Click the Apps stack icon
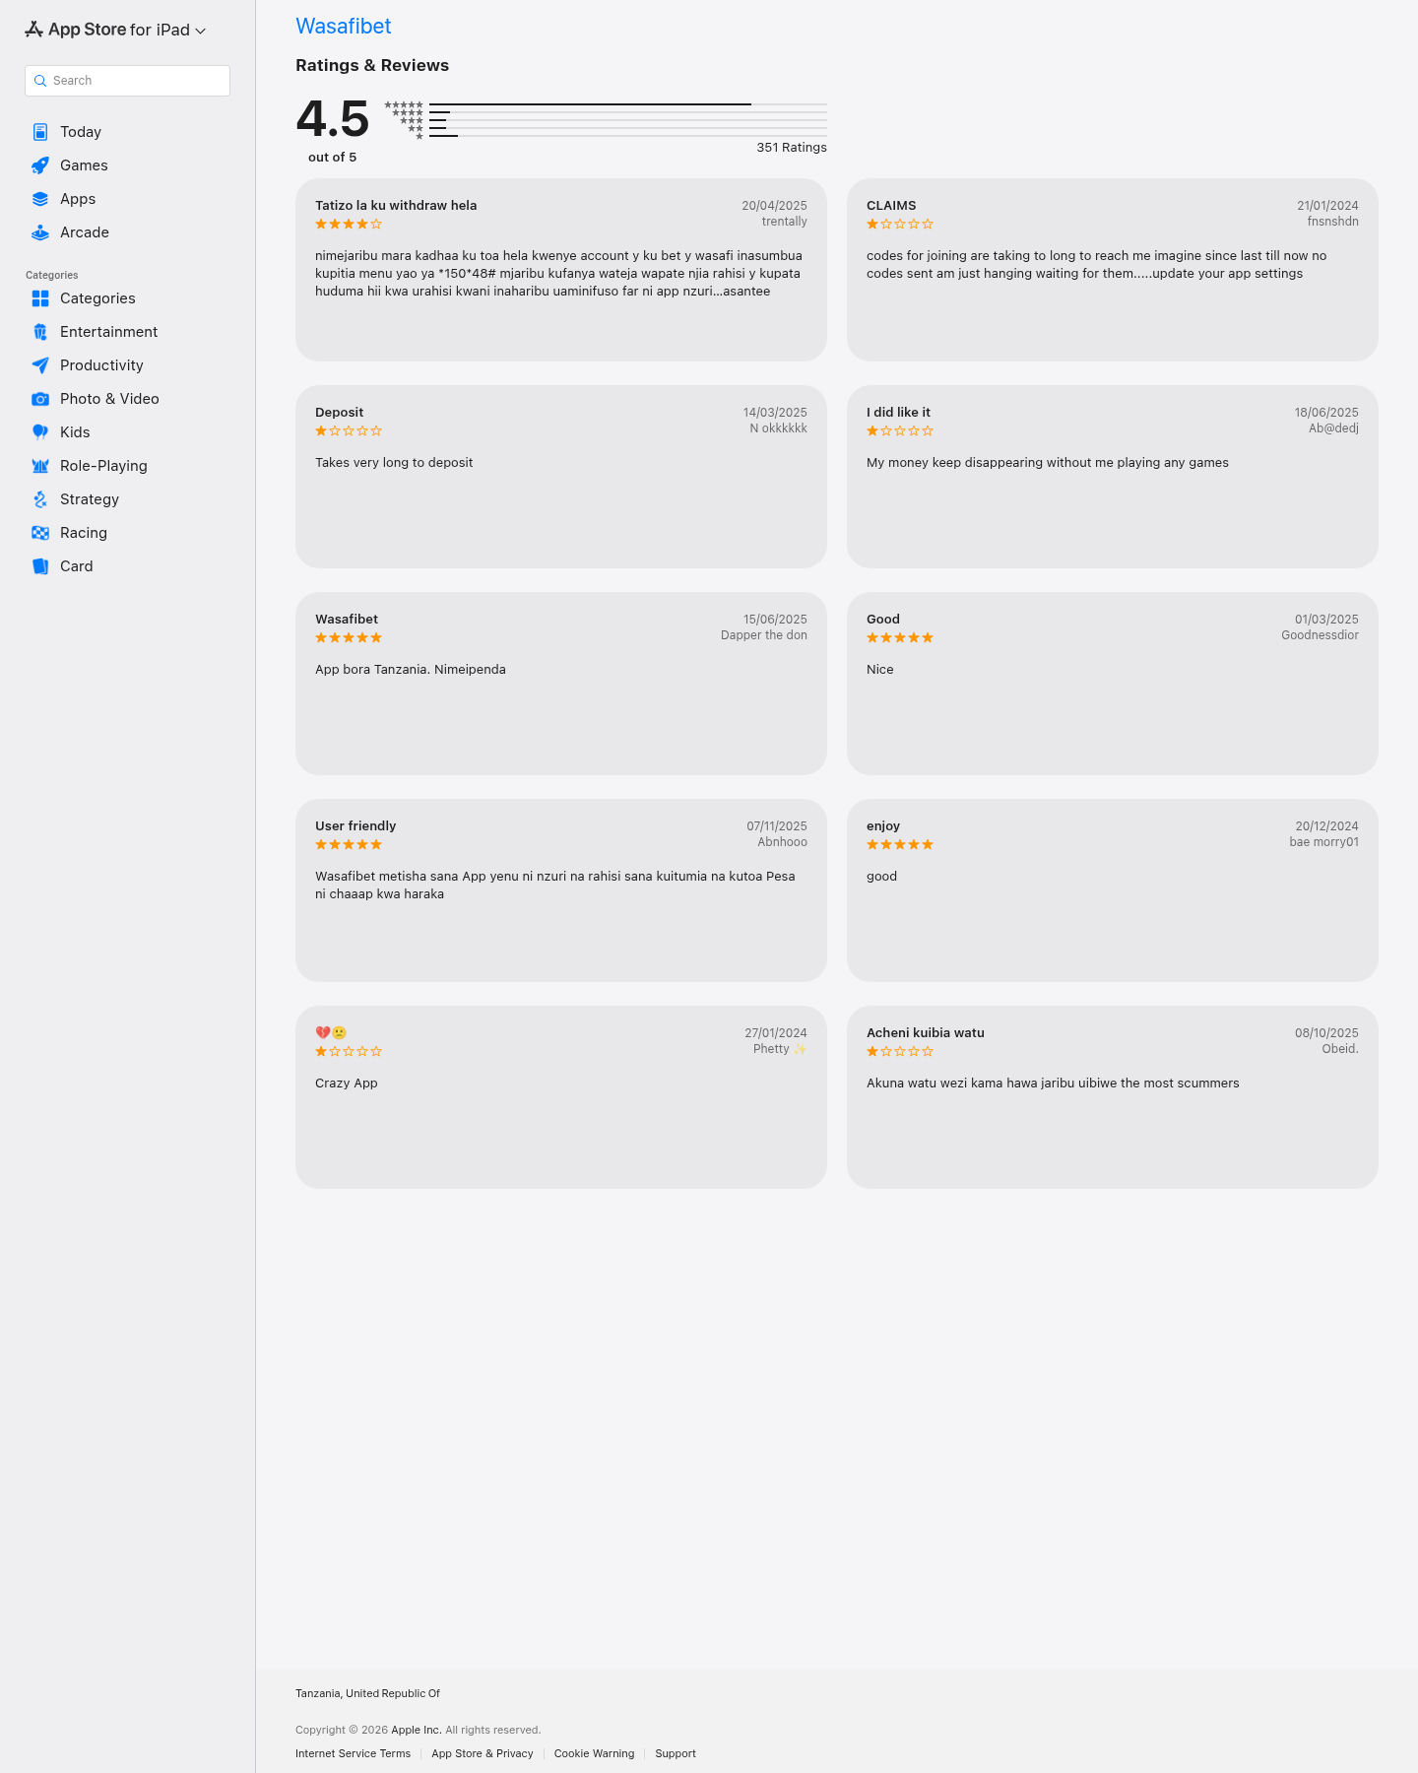 click(40, 199)
